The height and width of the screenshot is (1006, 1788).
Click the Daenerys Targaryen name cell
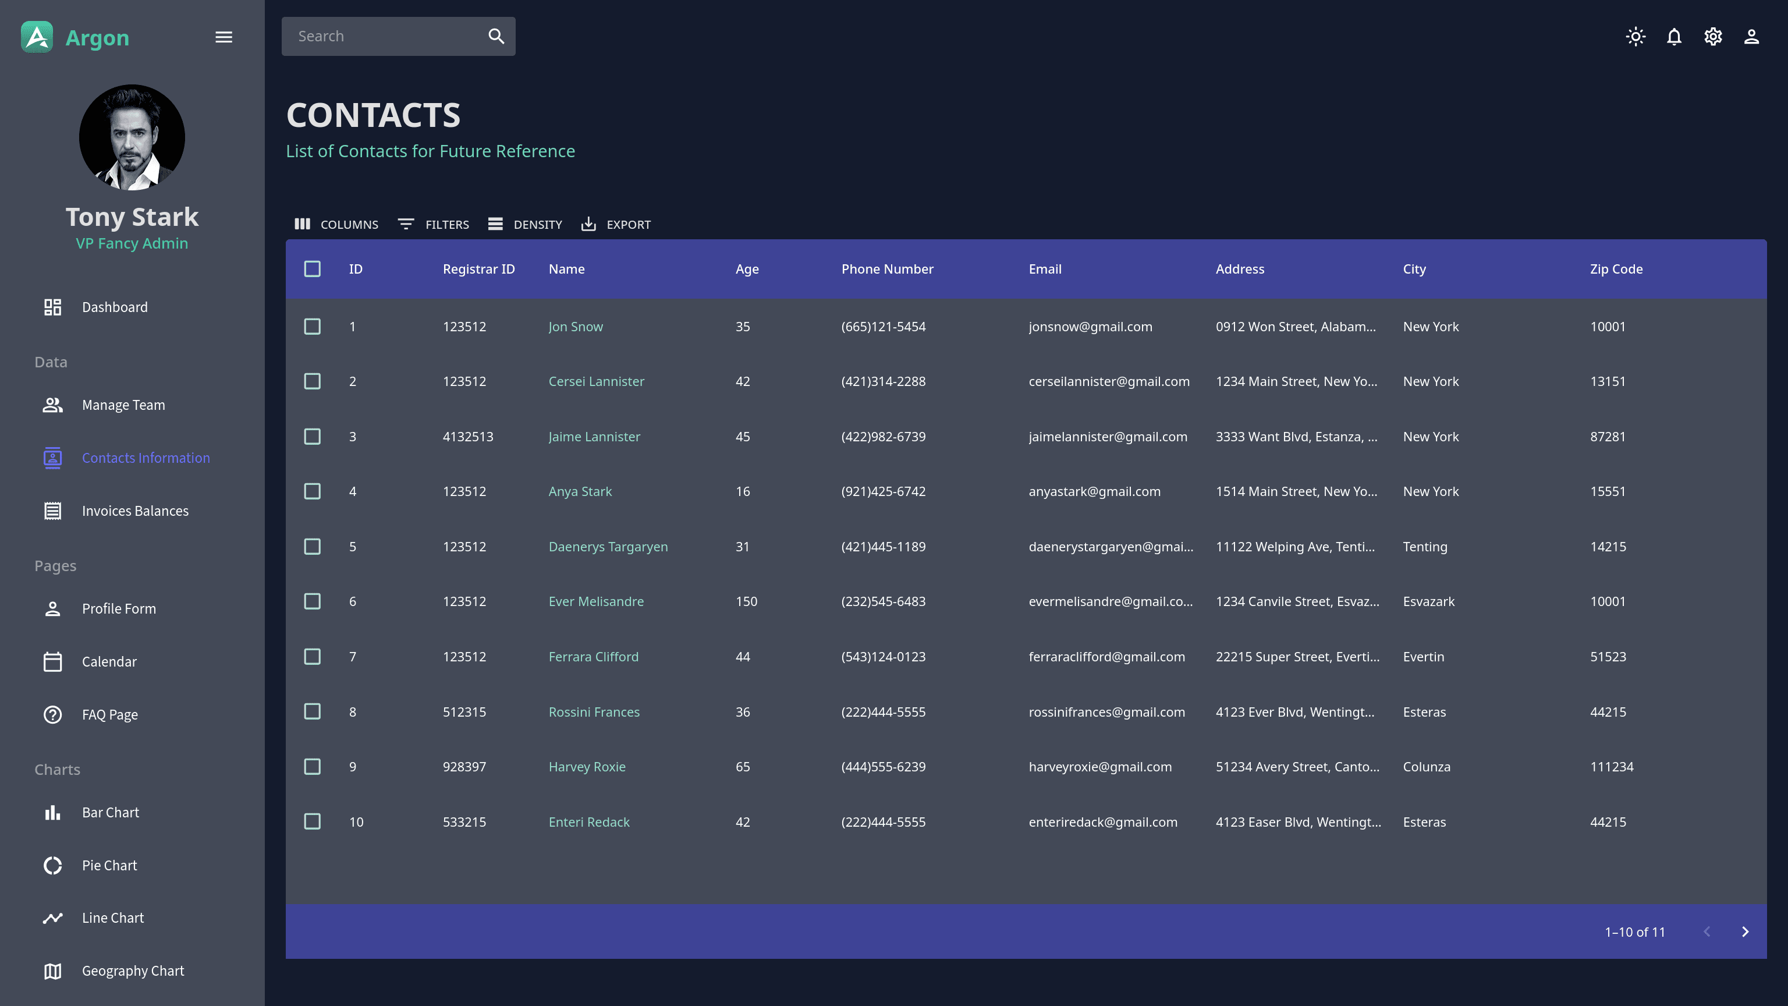point(608,547)
